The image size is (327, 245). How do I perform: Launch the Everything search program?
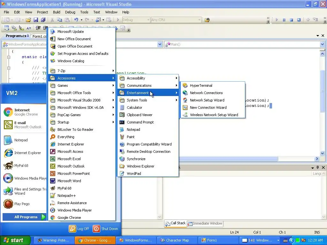click(x=82, y=137)
